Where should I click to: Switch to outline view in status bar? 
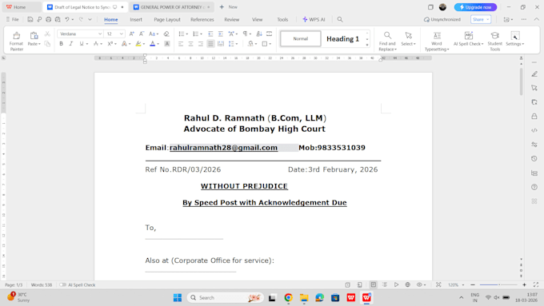click(385, 284)
